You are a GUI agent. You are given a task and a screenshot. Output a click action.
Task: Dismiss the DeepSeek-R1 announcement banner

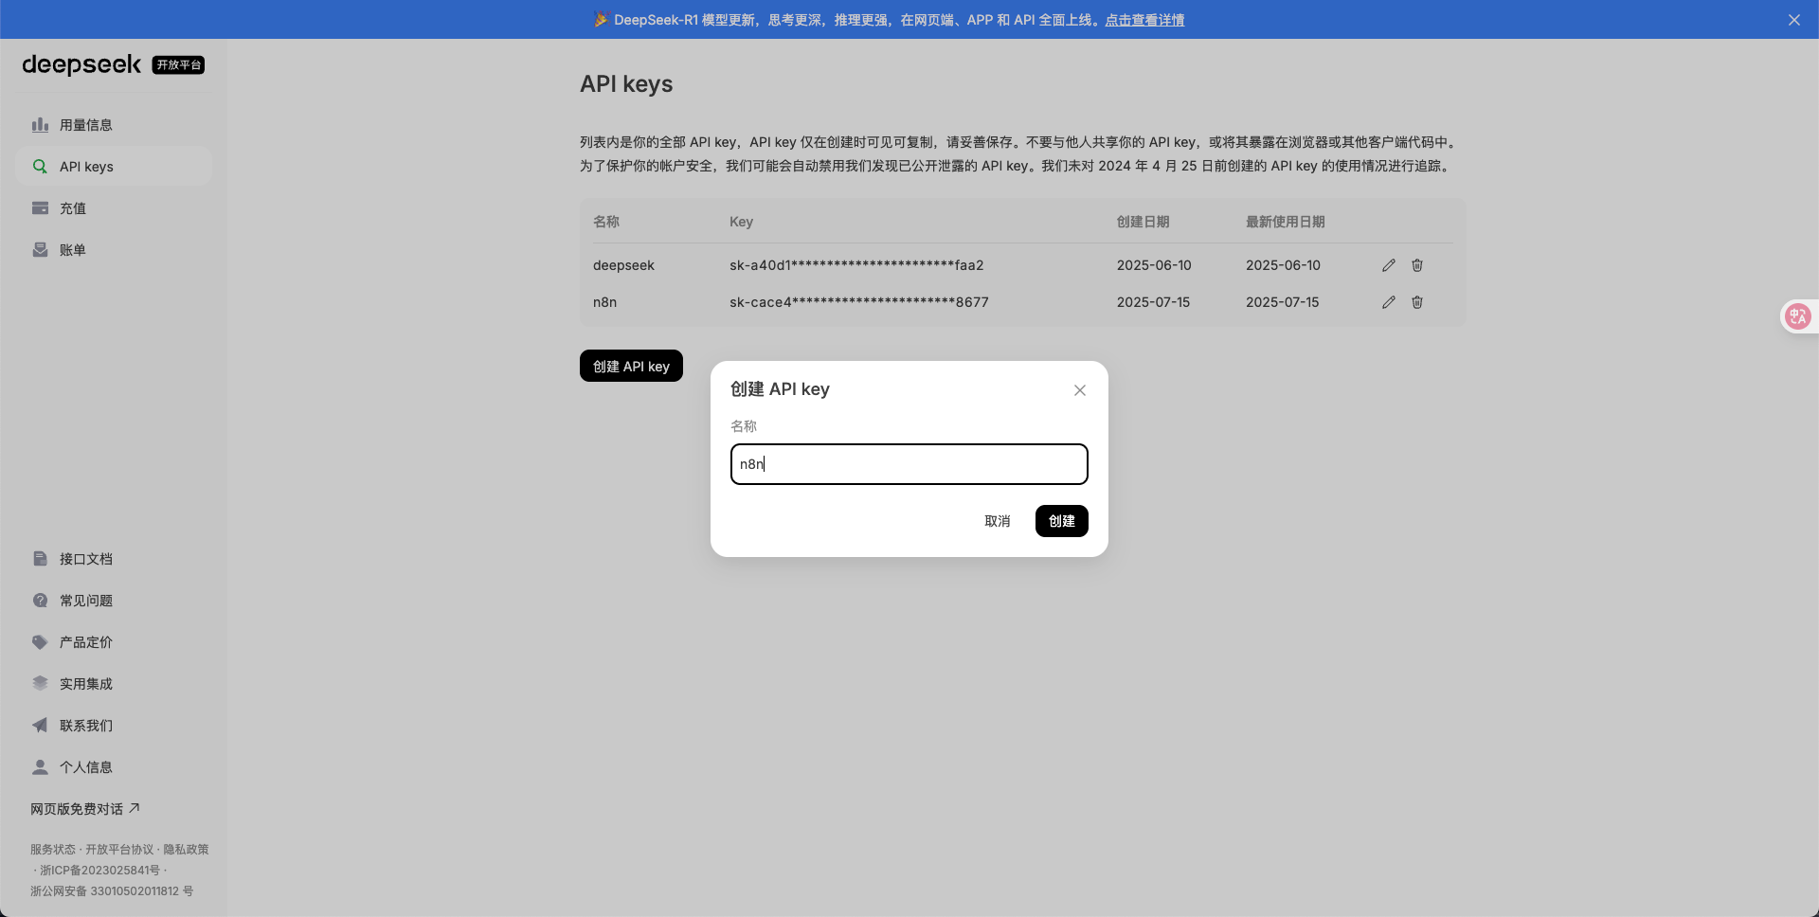coord(1794,20)
